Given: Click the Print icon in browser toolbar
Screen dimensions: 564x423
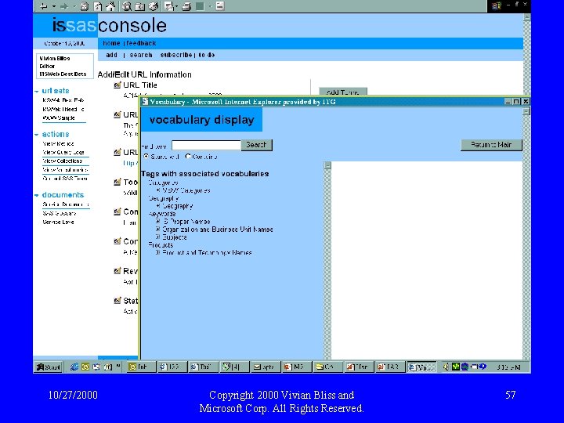Looking at the screenshot, I should coord(186,6).
